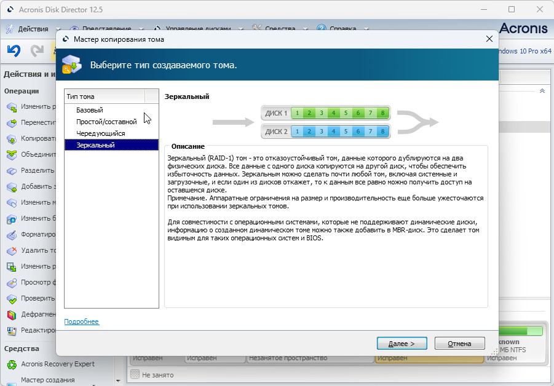This screenshot has height=386, width=554.
Task: Click the Merge volumes icon in sidebar
Action: pos(12,154)
